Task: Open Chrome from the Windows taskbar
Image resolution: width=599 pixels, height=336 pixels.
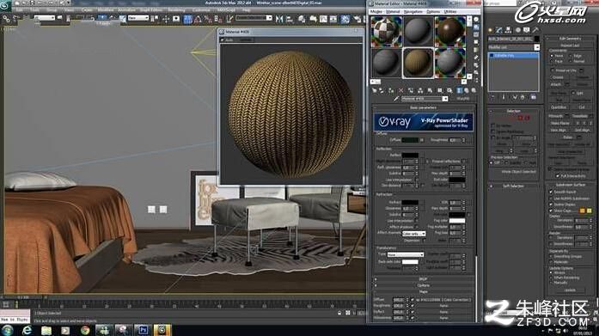Action: pyautogui.click(x=85, y=329)
